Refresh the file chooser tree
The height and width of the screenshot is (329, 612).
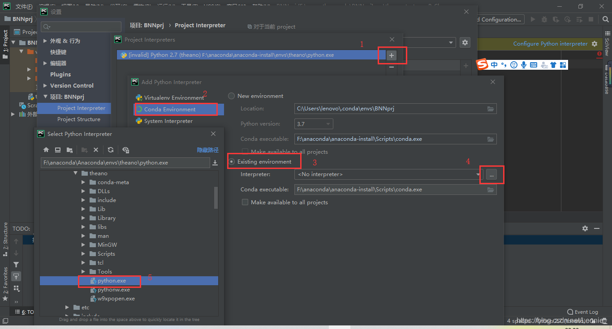coord(111,150)
